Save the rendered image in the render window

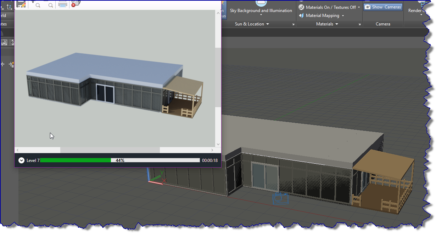21,4
